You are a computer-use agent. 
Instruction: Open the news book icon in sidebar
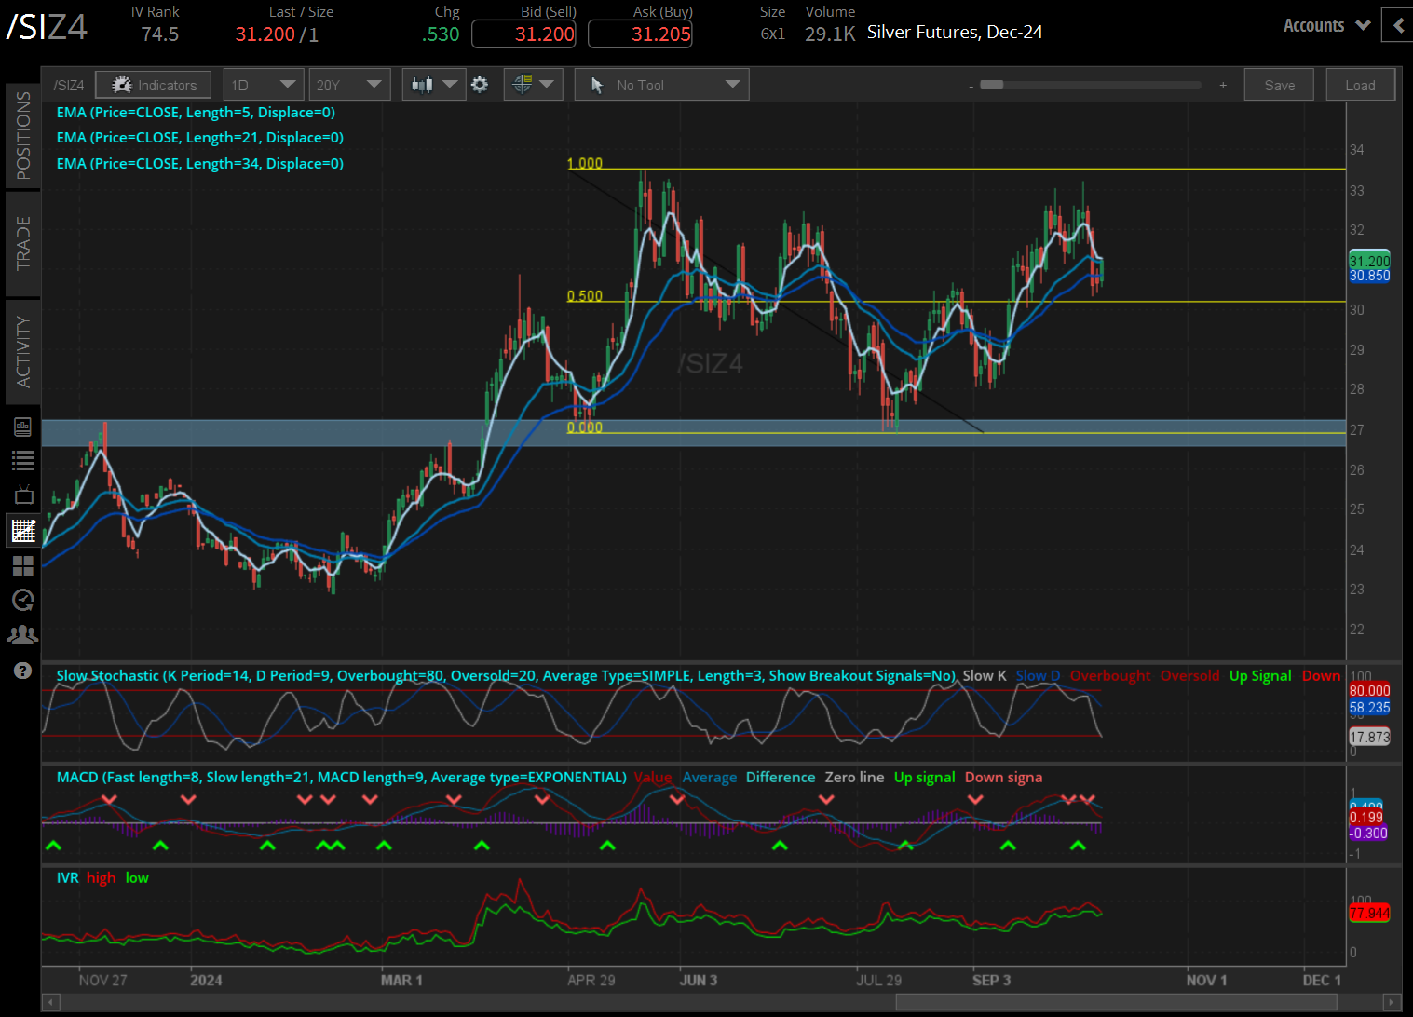click(x=22, y=427)
